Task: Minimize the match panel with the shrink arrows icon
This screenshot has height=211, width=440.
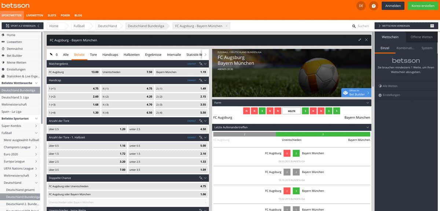Action: pos(360,40)
